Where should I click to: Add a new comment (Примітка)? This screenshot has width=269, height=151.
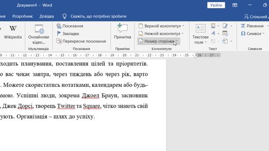122,31
